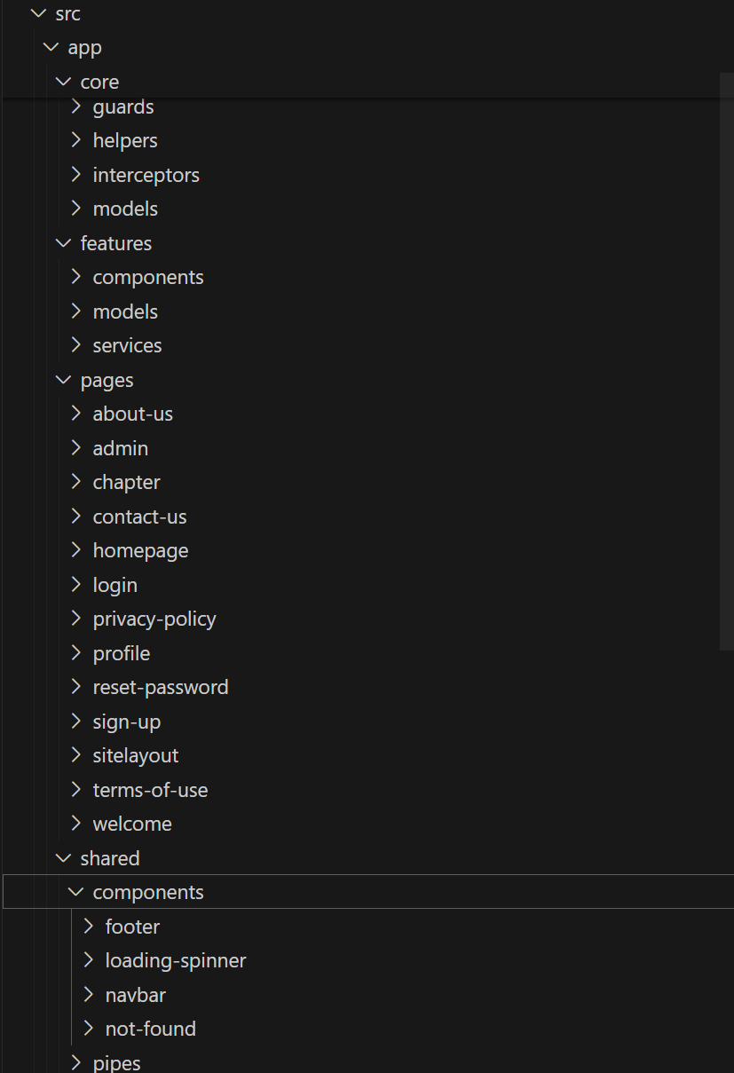Select the about-us folder
The image size is (734, 1073).
[x=133, y=414]
